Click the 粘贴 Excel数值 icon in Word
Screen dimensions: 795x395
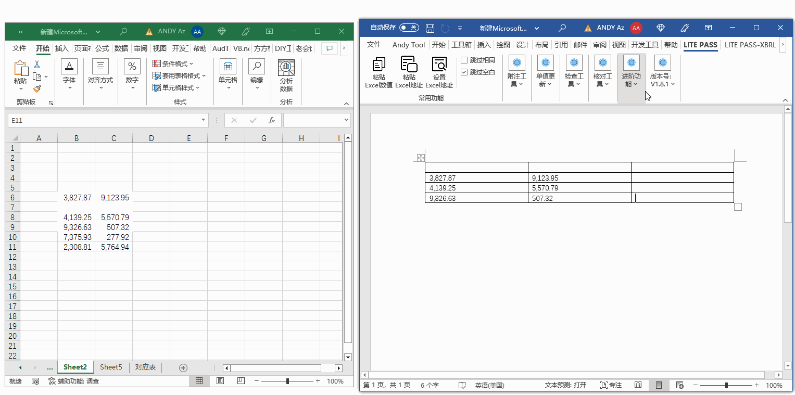pos(378,65)
